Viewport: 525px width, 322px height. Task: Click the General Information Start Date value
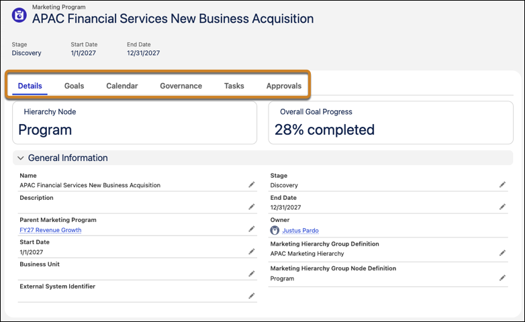click(32, 252)
